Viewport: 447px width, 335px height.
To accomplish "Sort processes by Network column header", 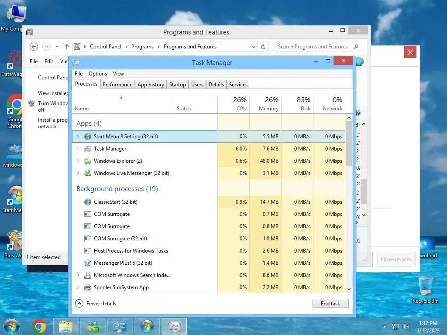I will click(329, 104).
